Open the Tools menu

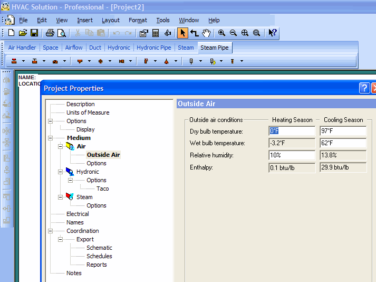click(x=163, y=20)
